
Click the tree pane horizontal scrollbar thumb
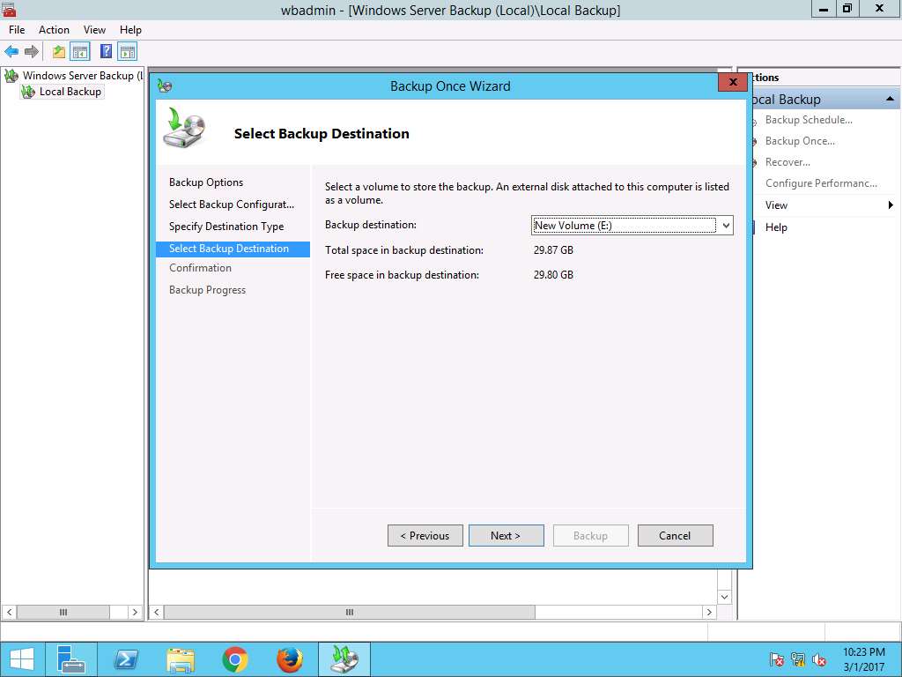tap(63, 612)
